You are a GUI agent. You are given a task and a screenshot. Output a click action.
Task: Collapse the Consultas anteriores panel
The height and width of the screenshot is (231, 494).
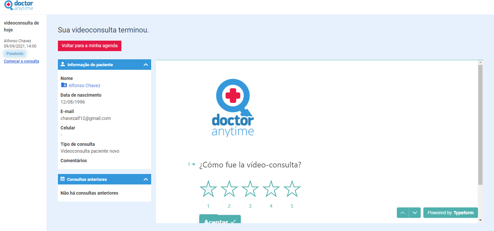click(146, 179)
